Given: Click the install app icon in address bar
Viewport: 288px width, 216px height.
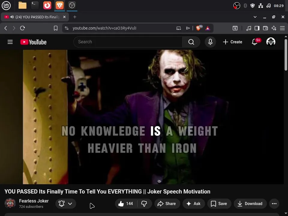Looking at the screenshot, I should pyautogui.click(x=178, y=28).
